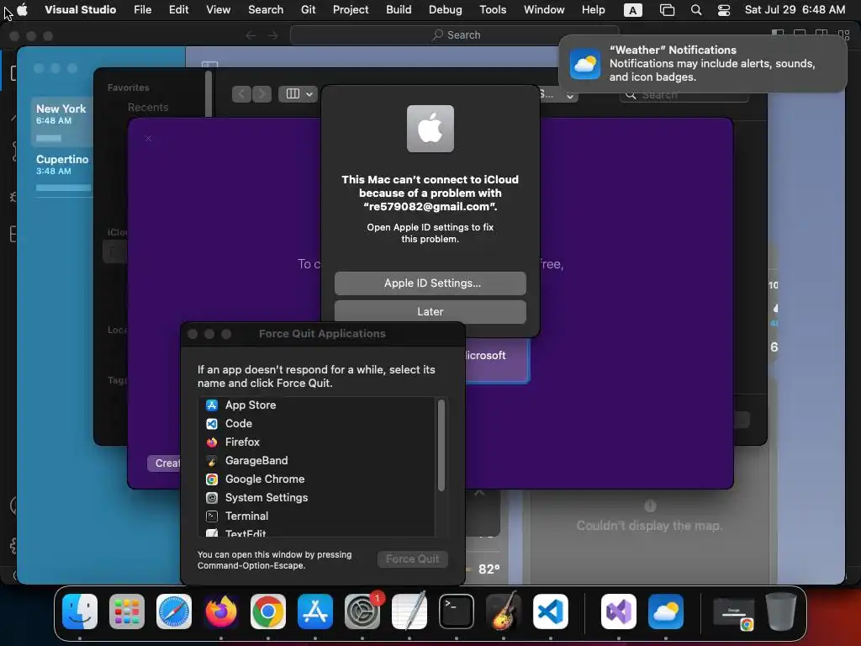The height and width of the screenshot is (646, 861).
Task: Go forward in the Finder dialog toolbar
Action: click(x=262, y=94)
